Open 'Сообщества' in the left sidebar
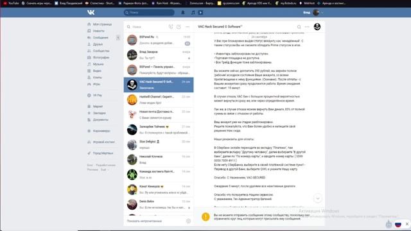This screenshot has width=411, height=231. pos(101,51)
